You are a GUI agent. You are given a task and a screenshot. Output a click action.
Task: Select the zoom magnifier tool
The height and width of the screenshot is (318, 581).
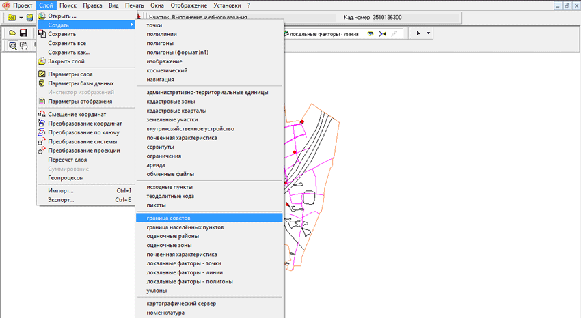coord(12,46)
